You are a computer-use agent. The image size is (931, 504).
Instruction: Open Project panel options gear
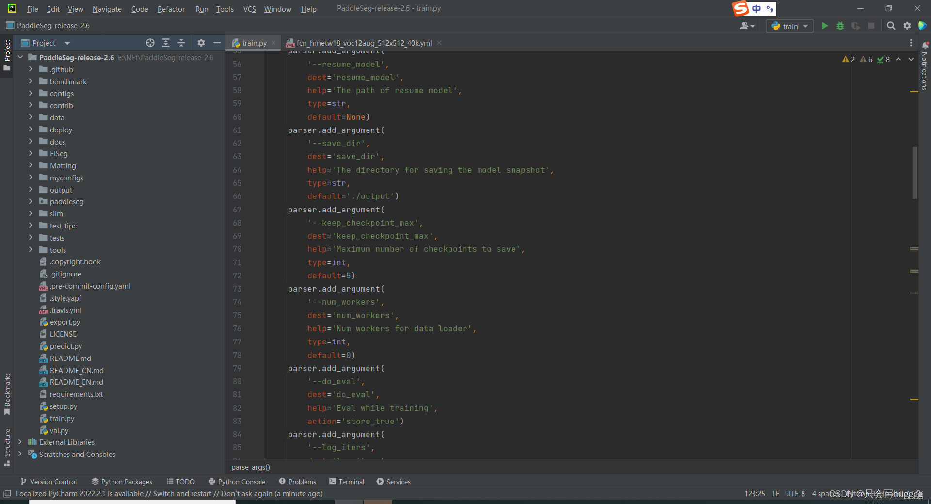(x=201, y=43)
